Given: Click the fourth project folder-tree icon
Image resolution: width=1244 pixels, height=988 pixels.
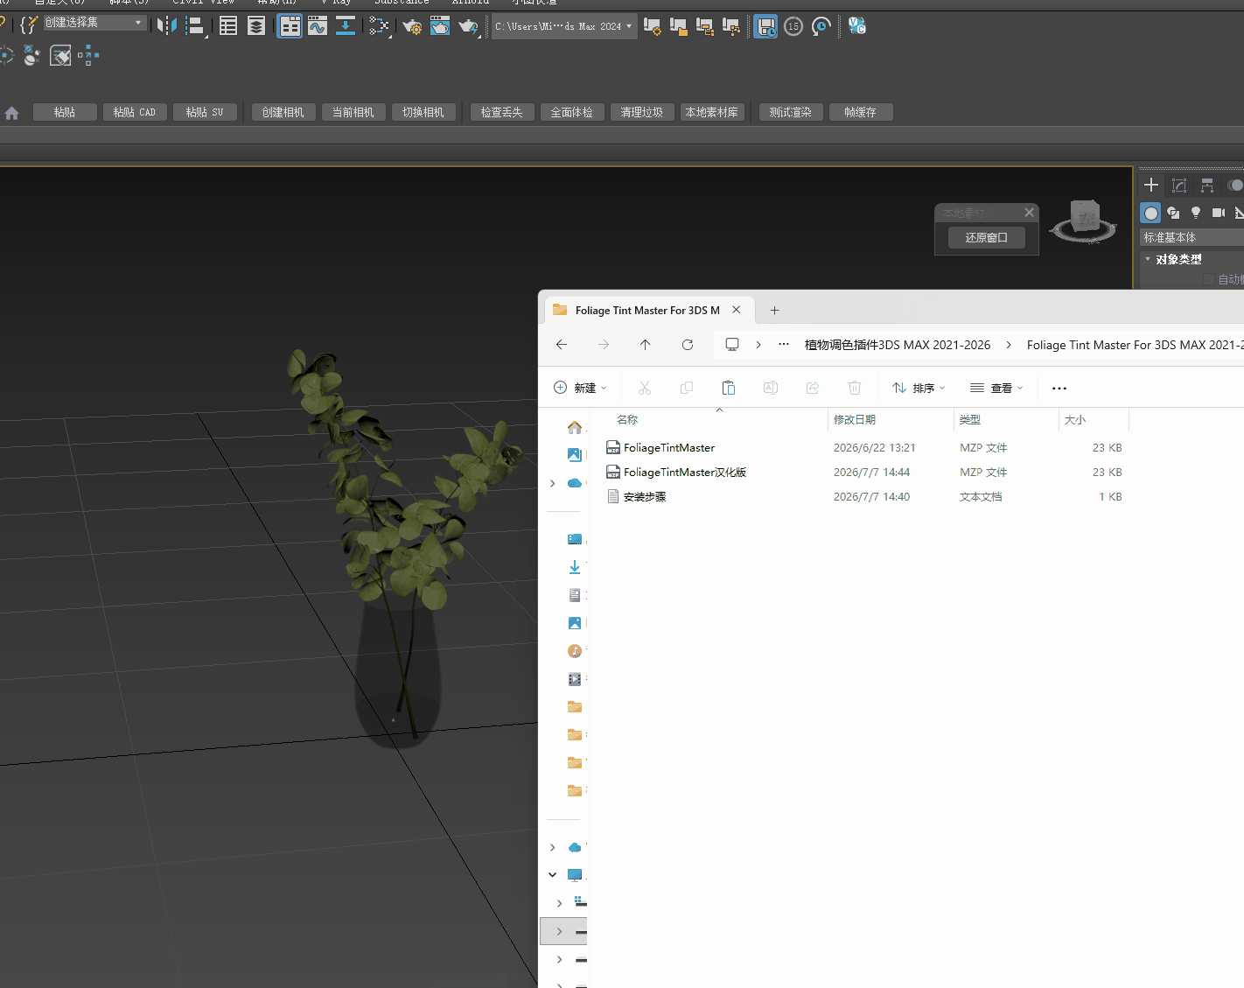Looking at the screenshot, I should coord(730,26).
